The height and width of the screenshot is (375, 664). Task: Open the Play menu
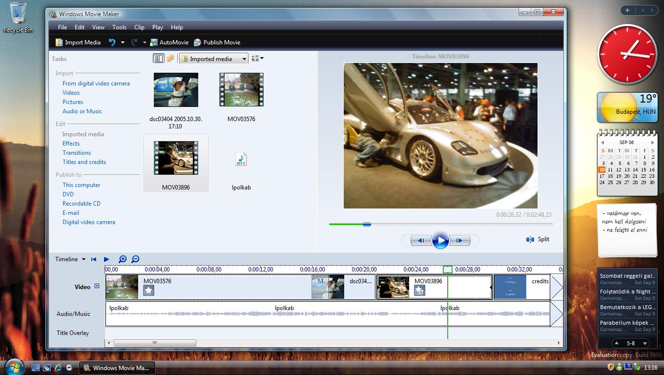157,27
